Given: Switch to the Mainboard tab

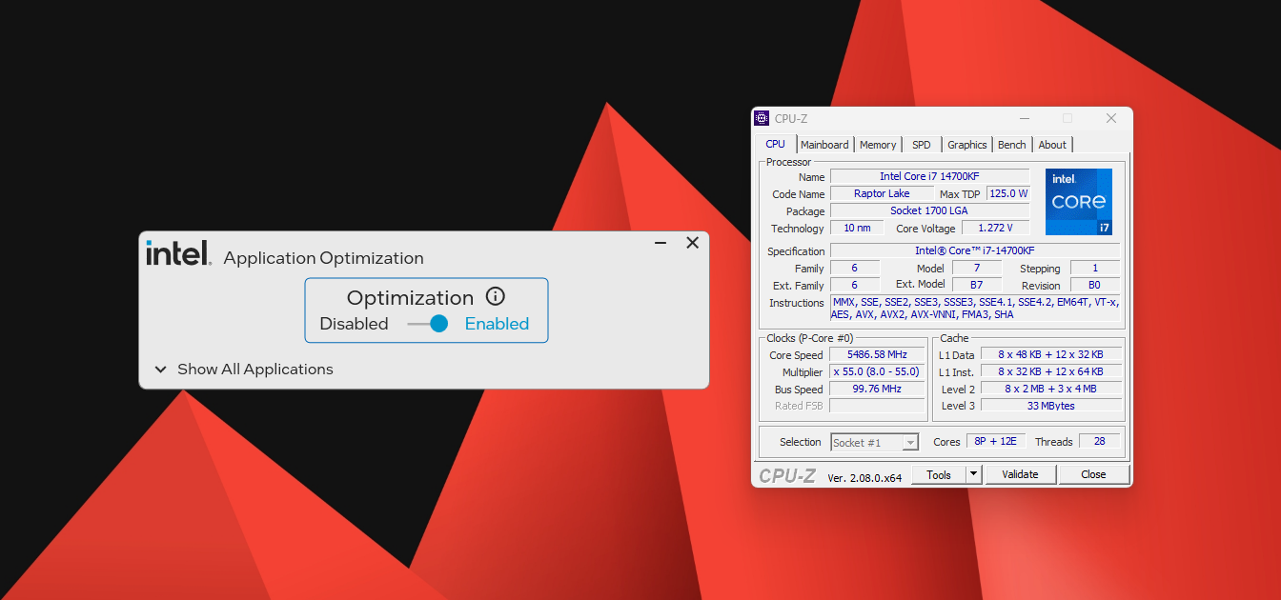Looking at the screenshot, I should [824, 145].
